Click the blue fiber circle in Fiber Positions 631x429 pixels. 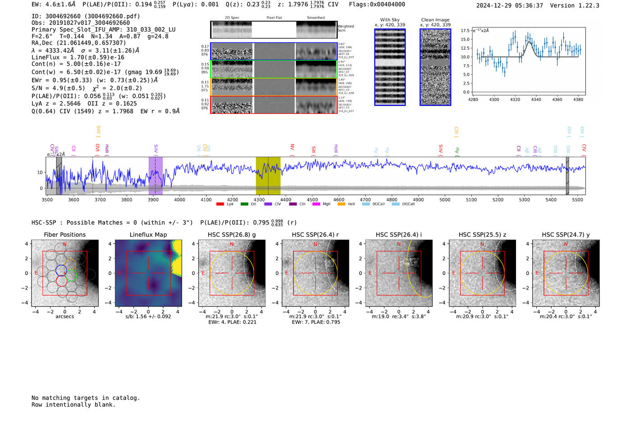click(x=61, y=271)
